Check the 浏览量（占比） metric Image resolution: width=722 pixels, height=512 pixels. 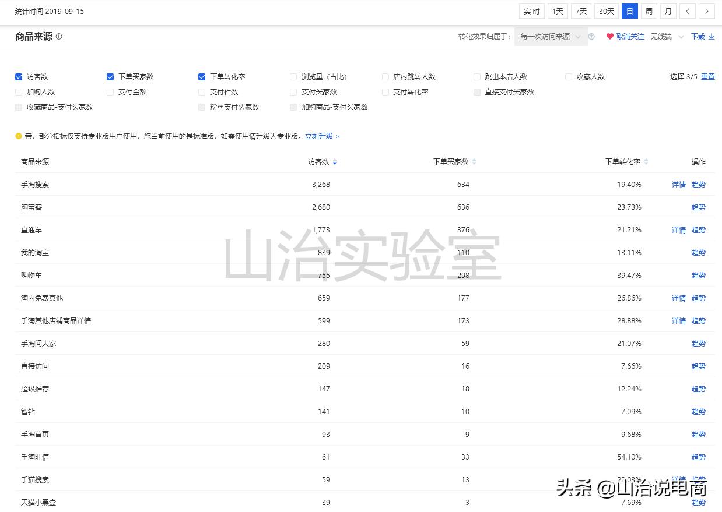click(293, 76)
